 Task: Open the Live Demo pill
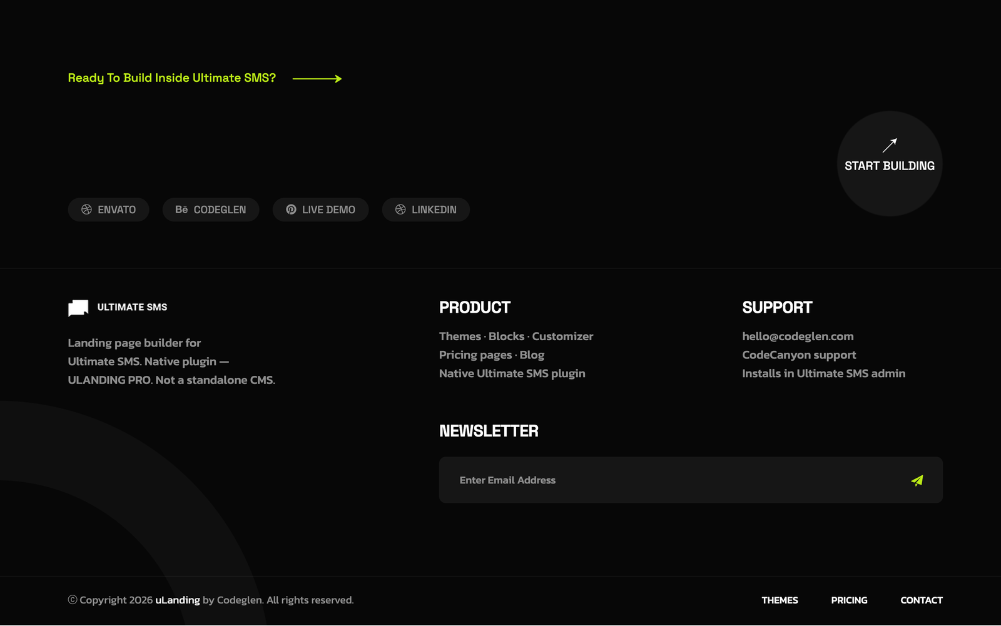(x=320, y=210)
